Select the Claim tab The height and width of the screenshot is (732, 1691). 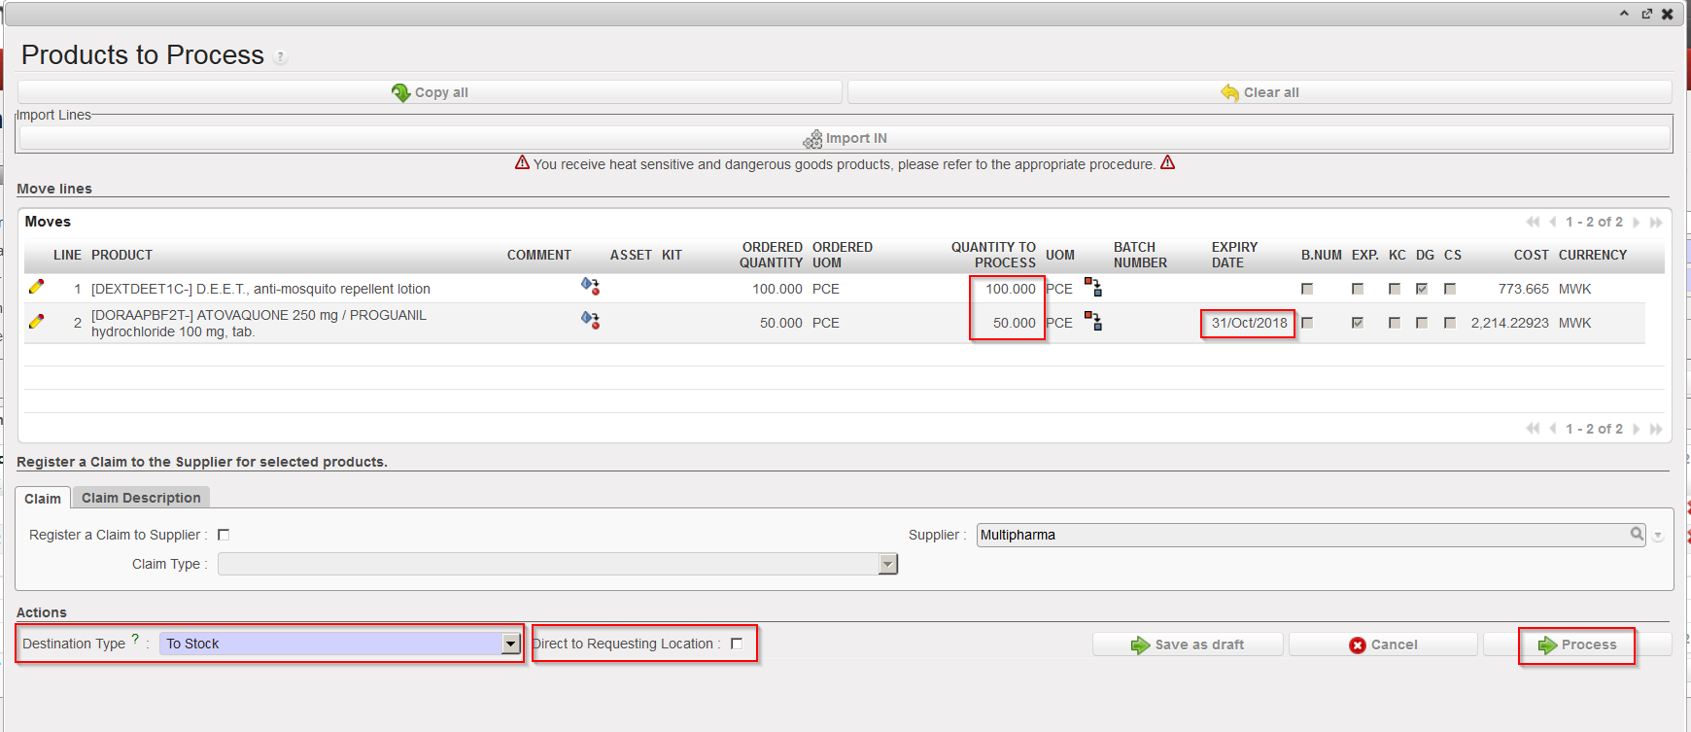point(43,499)
